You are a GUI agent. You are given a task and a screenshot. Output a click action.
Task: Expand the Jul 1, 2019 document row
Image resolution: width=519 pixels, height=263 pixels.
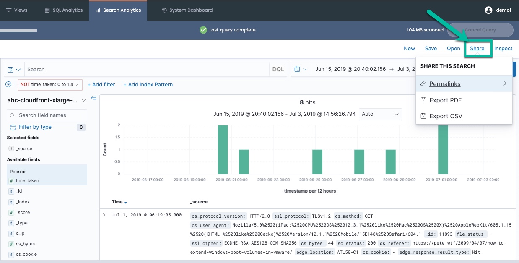click(x=104, y=215)
